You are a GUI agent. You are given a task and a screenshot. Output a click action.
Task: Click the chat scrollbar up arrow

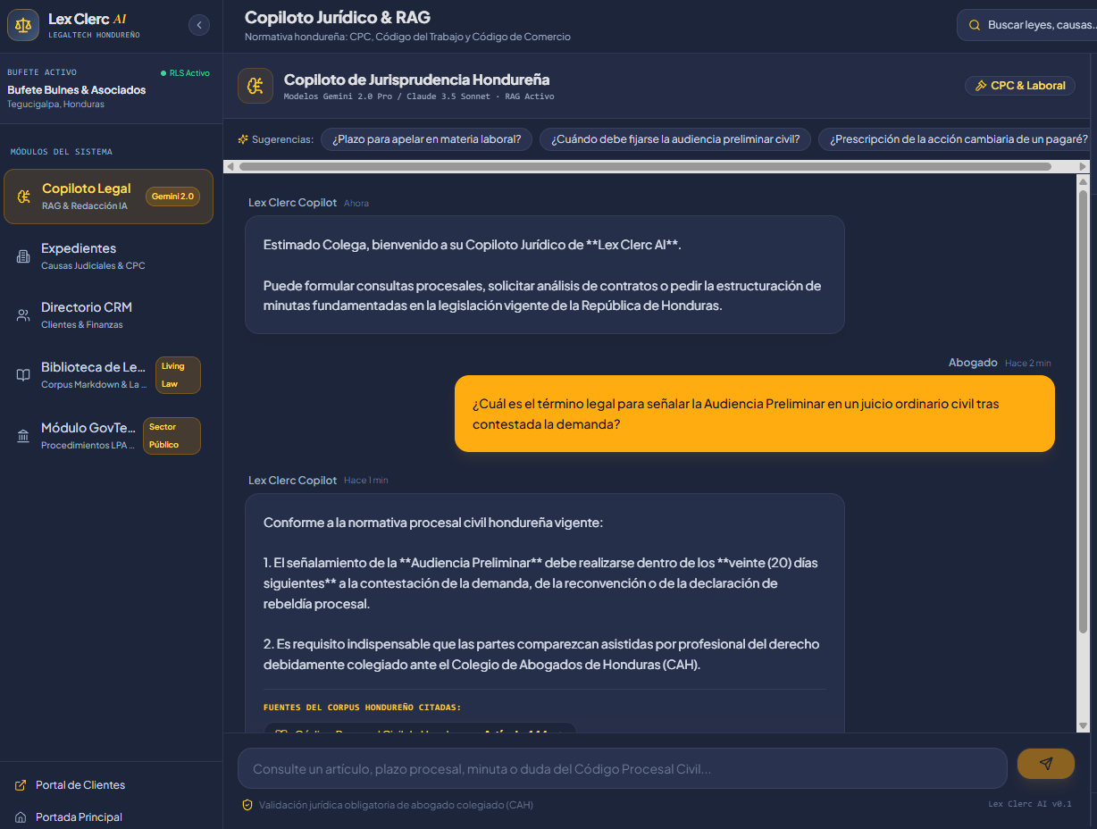(1084, 181)
